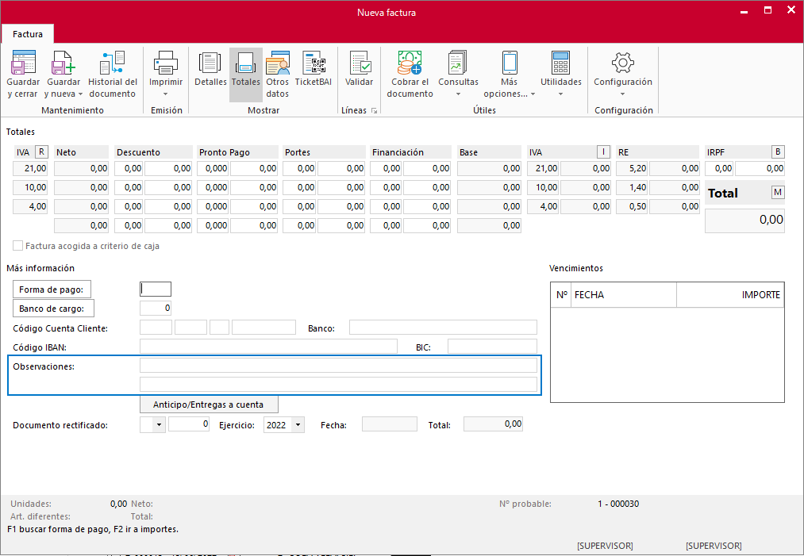804x556 pixels.
Task: Select the Factura ribbon tab
Action: click(x=28, y=34)
